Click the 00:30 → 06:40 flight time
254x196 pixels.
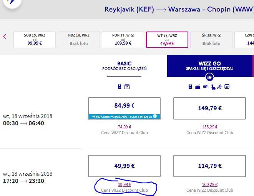tap(23, 123)
